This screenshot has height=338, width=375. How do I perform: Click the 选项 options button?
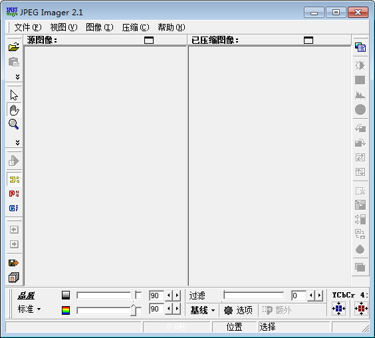point(239,311)
